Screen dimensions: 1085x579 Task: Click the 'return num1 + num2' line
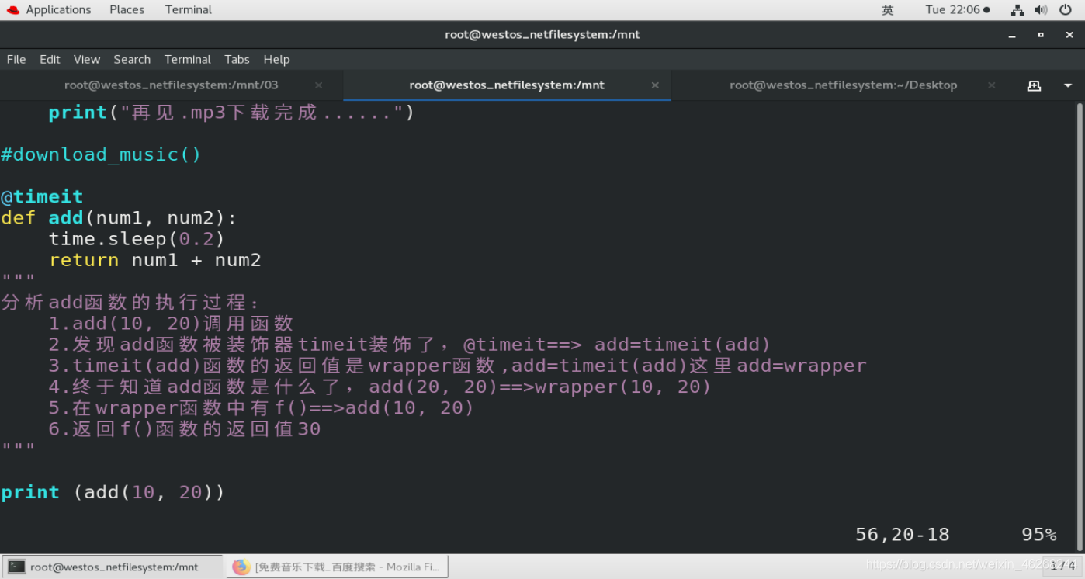pos(154,260)
